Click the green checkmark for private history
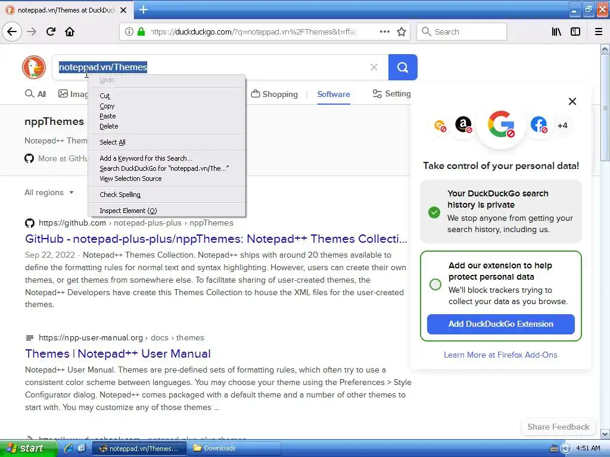 (x=434, y=212)
